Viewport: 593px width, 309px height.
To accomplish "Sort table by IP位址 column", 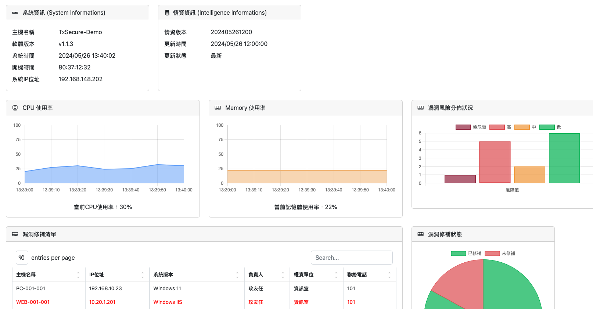I will pos(117,274).
